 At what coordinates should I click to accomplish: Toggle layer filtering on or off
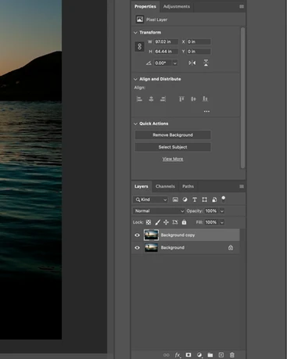pyautogui.click(x=224, y=199)
